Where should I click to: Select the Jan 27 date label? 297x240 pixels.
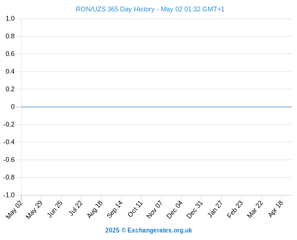coord(215,209)
